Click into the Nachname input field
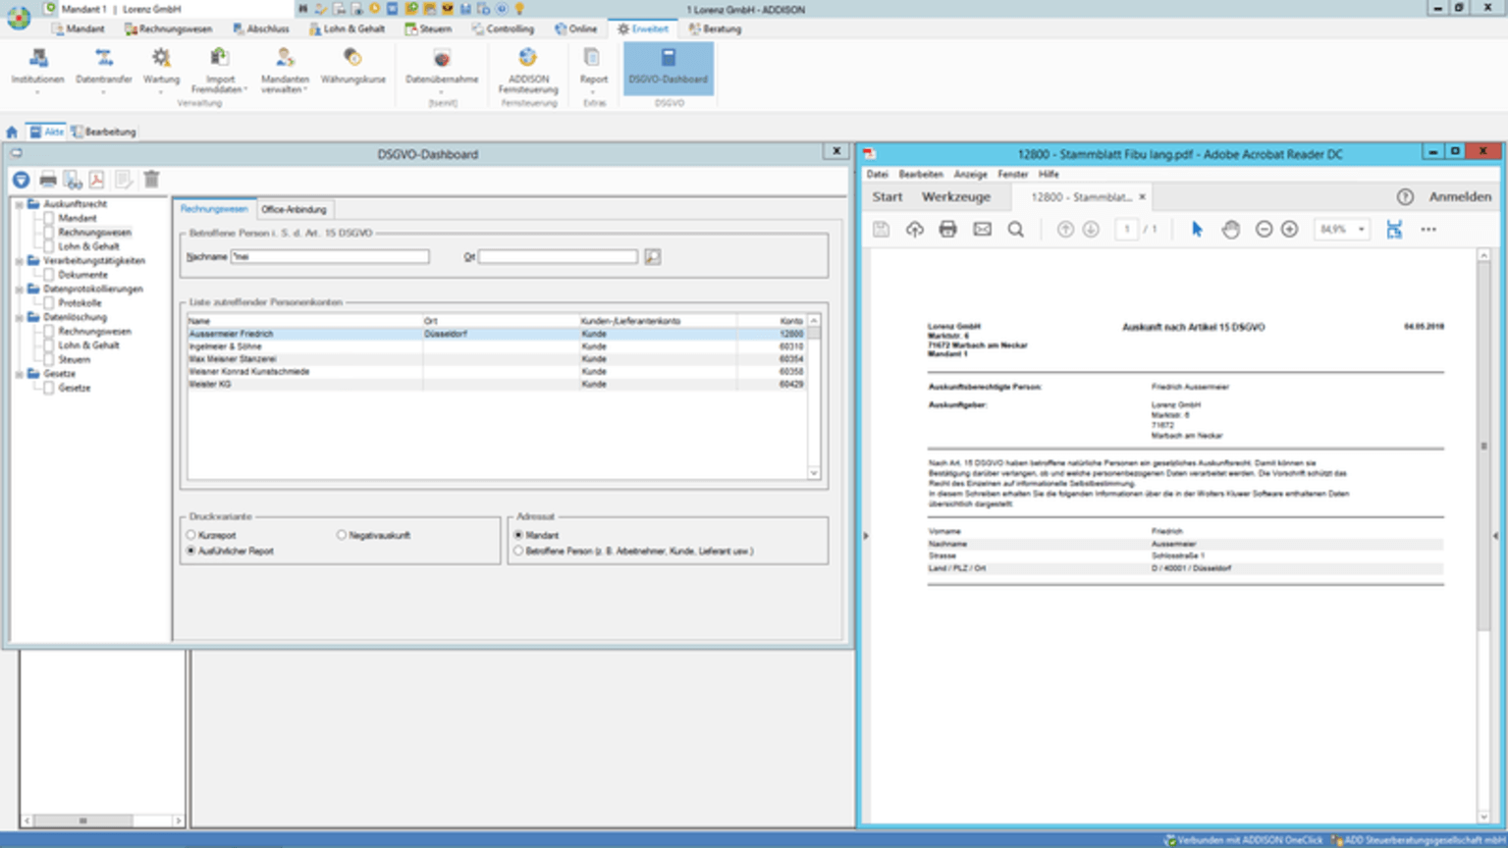This screenshot has height=848, width=1508. point(330,257)
